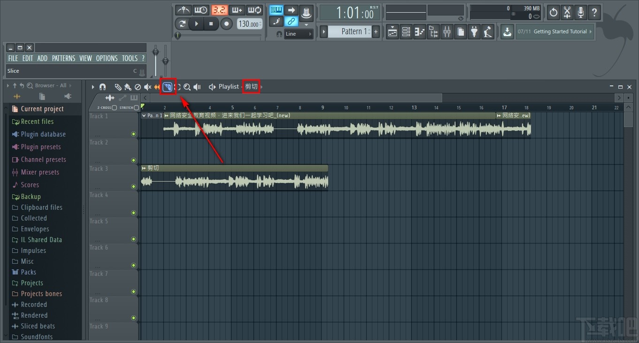Add new pattern with plus button
This screenshot has width=639, height=343.
376,32
